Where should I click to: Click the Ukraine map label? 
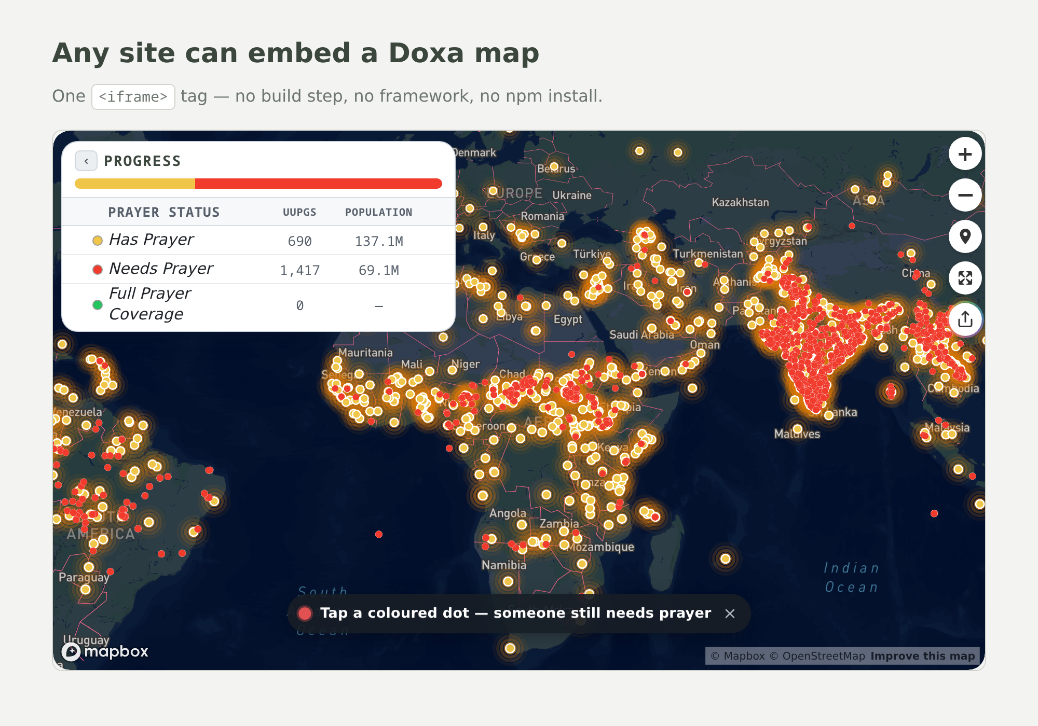[572, 196]
